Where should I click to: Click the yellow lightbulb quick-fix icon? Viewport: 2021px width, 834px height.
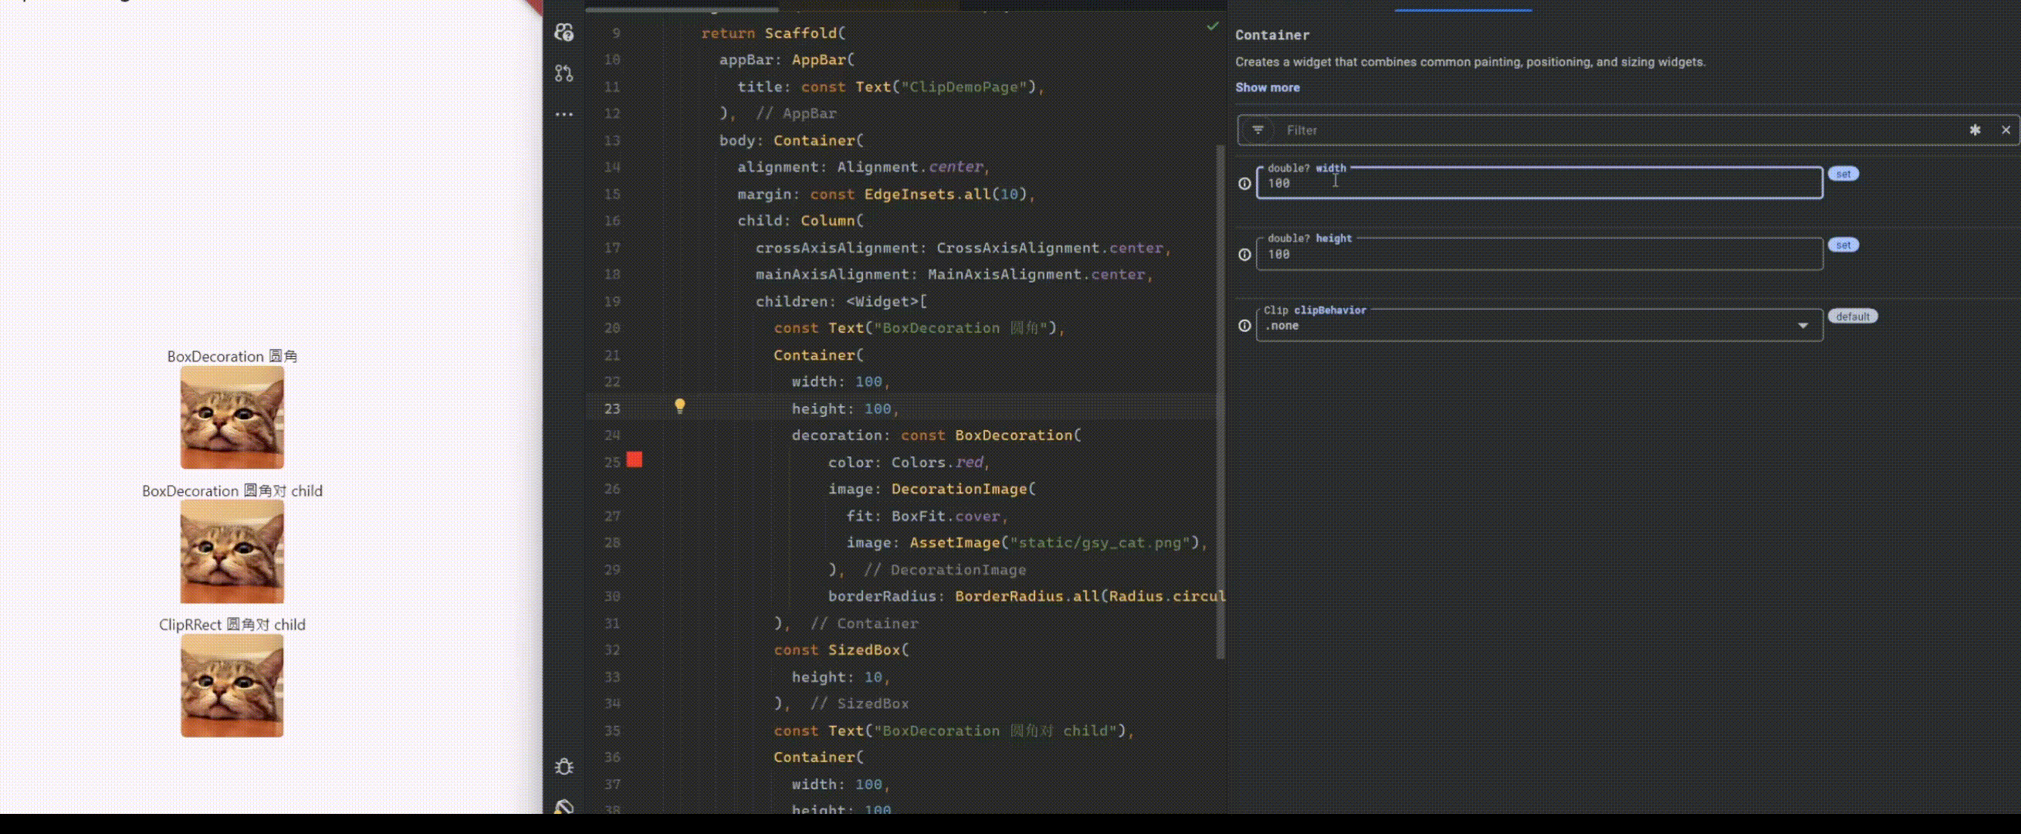679,406
